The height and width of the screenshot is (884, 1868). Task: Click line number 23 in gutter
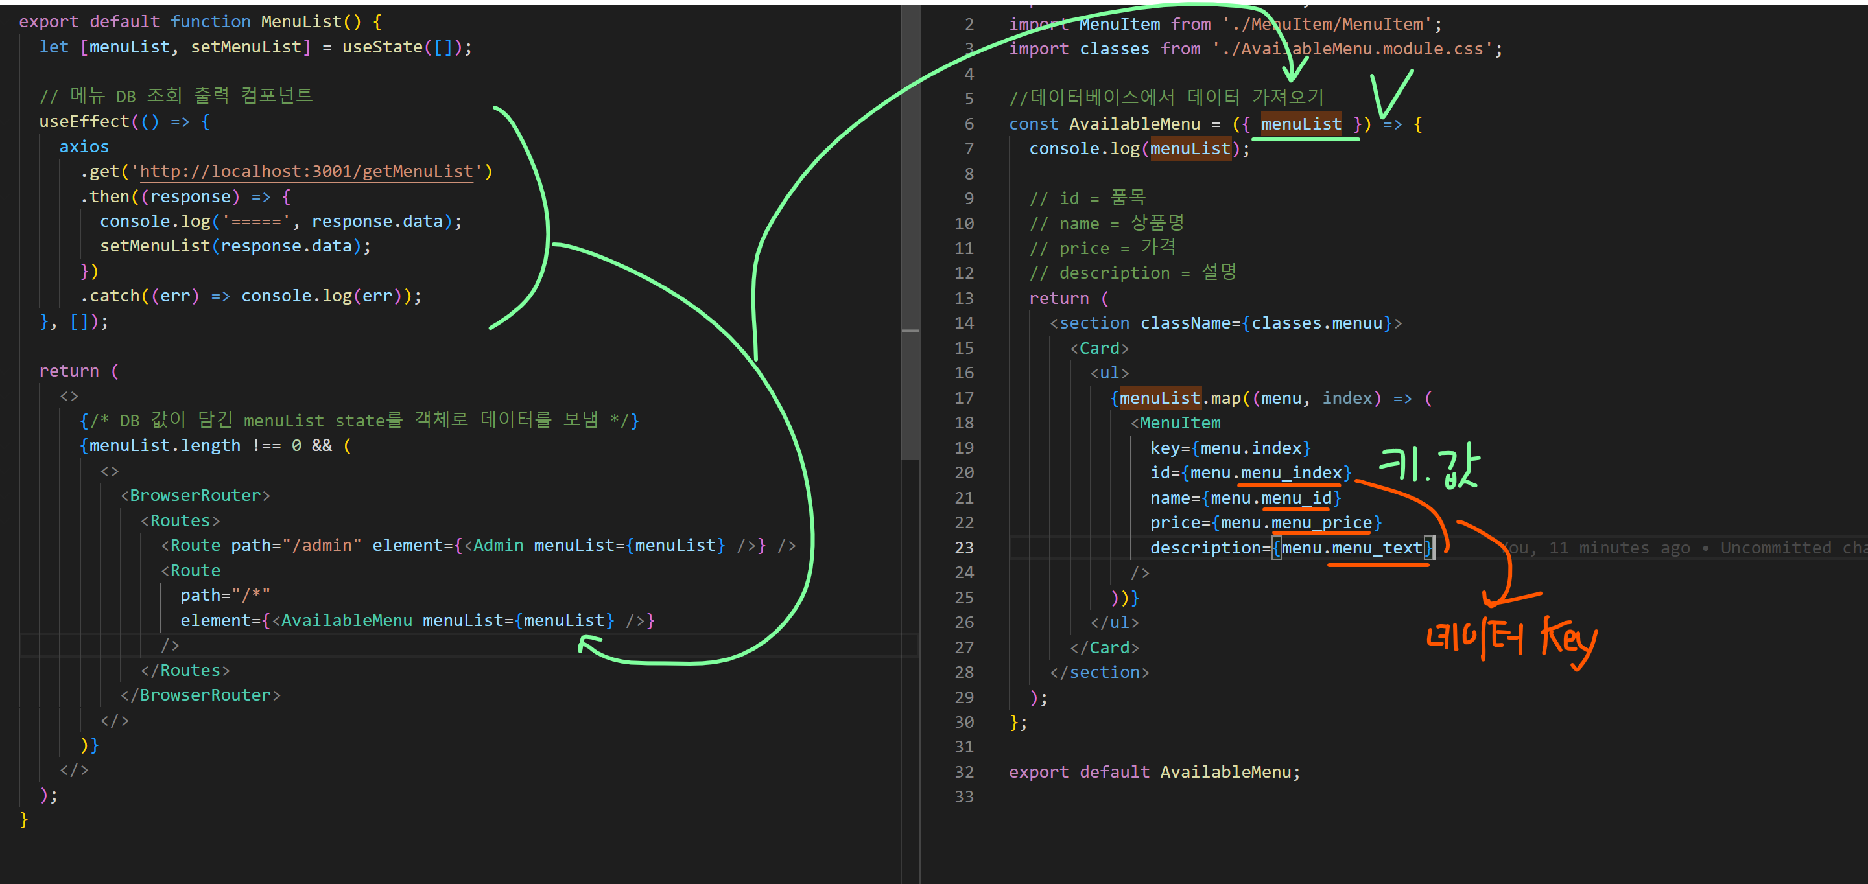click(x=964, y=548)
